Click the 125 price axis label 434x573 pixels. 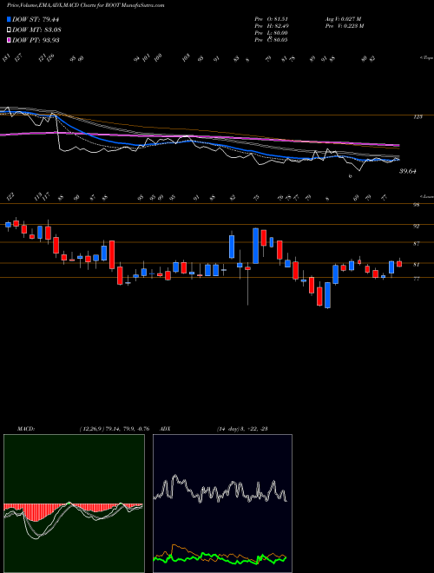tap(418, 117)
